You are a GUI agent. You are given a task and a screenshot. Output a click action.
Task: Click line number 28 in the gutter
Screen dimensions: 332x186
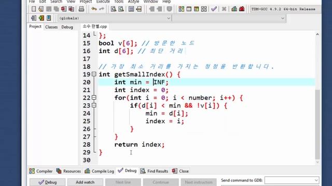point(87,145)
